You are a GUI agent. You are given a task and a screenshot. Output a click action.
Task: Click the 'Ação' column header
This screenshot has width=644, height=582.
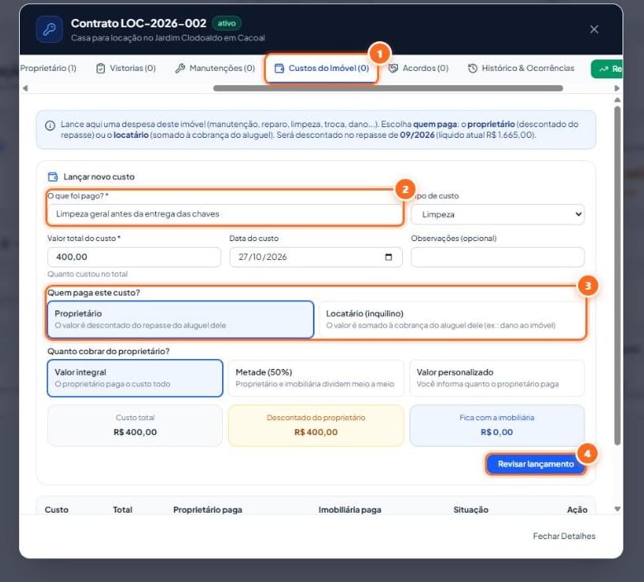click(x=577, y=509)
